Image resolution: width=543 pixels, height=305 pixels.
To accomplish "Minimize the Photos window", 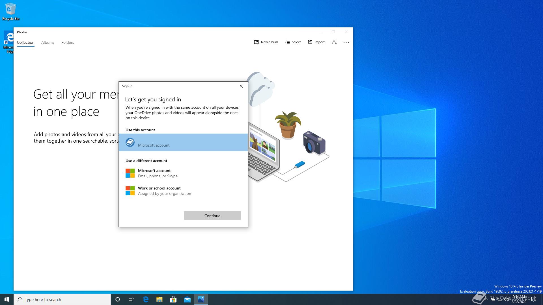I will click(320, 32).
